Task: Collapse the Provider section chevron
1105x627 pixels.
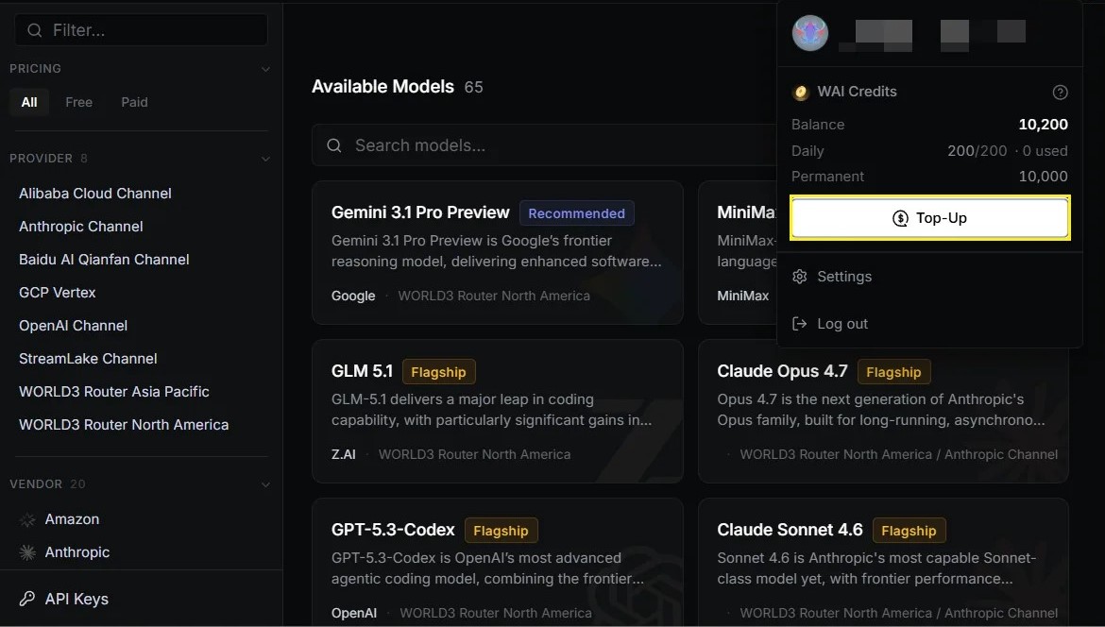Action: pos(265,159)
